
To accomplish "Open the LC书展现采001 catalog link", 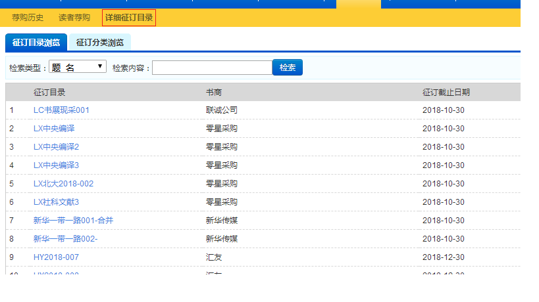I will (x=61, y=110).
